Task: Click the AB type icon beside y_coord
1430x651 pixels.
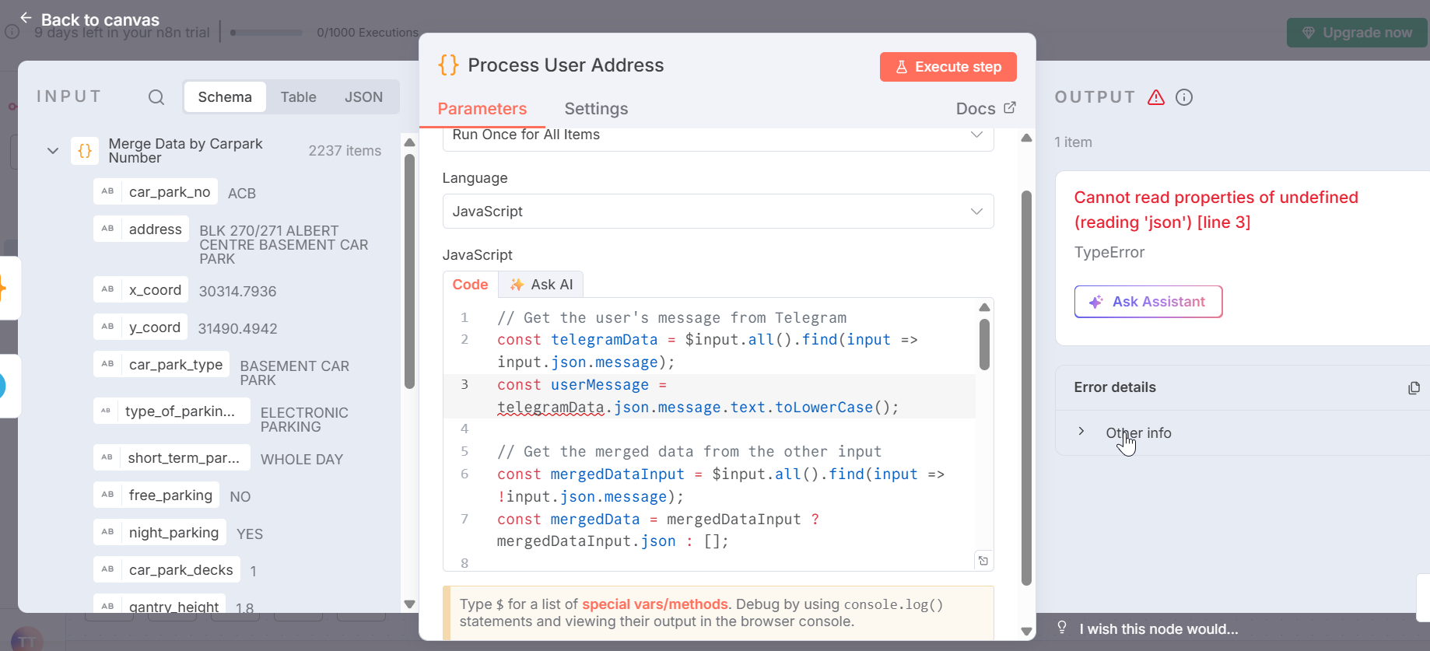Action: pos(107,327)
